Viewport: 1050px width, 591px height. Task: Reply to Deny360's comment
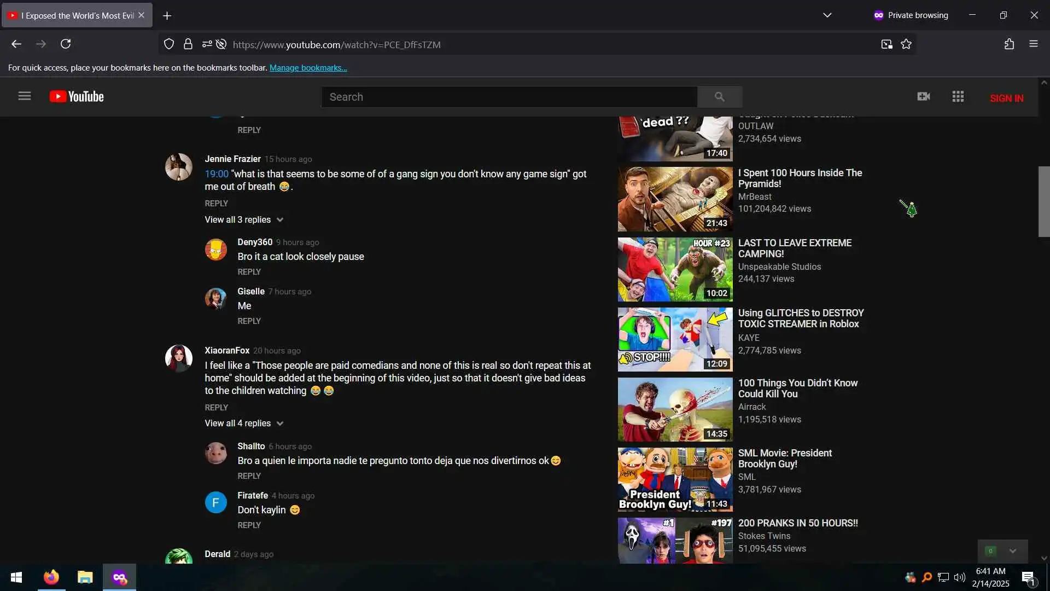coord(249,272)
